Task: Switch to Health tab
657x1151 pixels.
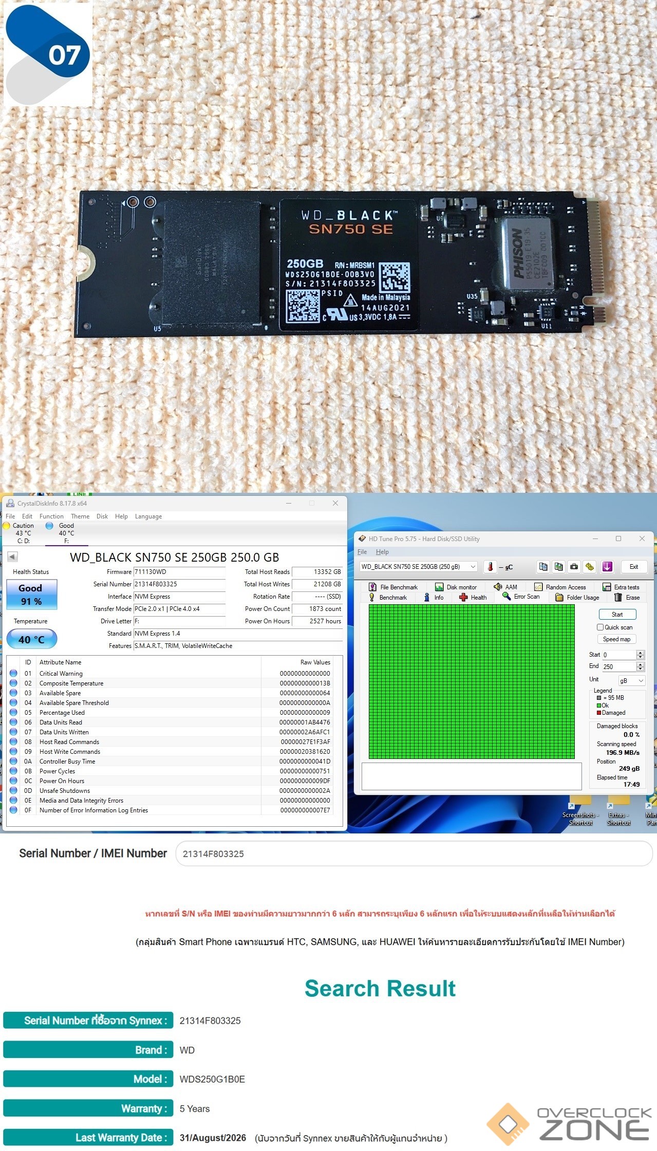Action: pos(473,597)
